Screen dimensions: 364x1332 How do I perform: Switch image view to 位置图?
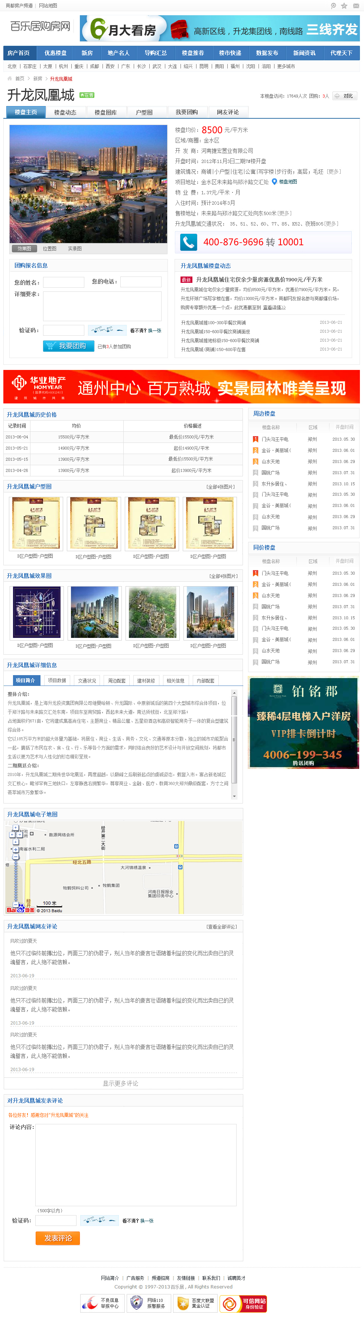tap(49, 249)
